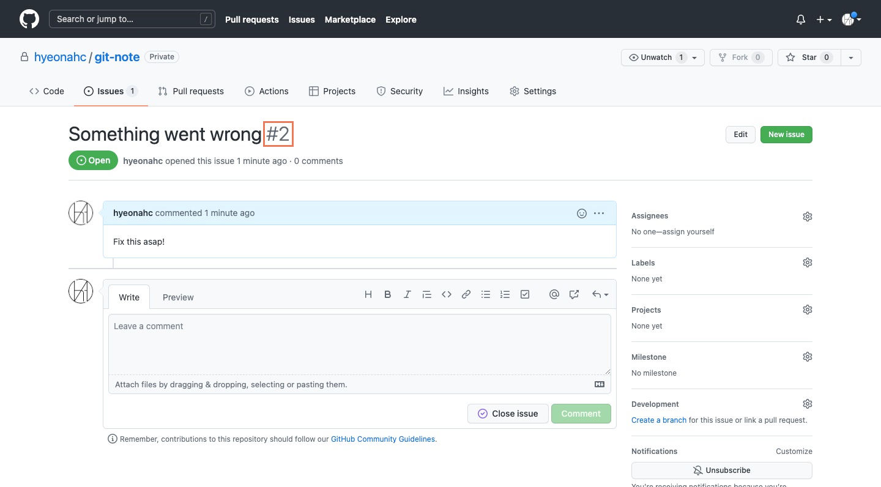
Task: Switch to the Preview tab
Action: [178, 297]
